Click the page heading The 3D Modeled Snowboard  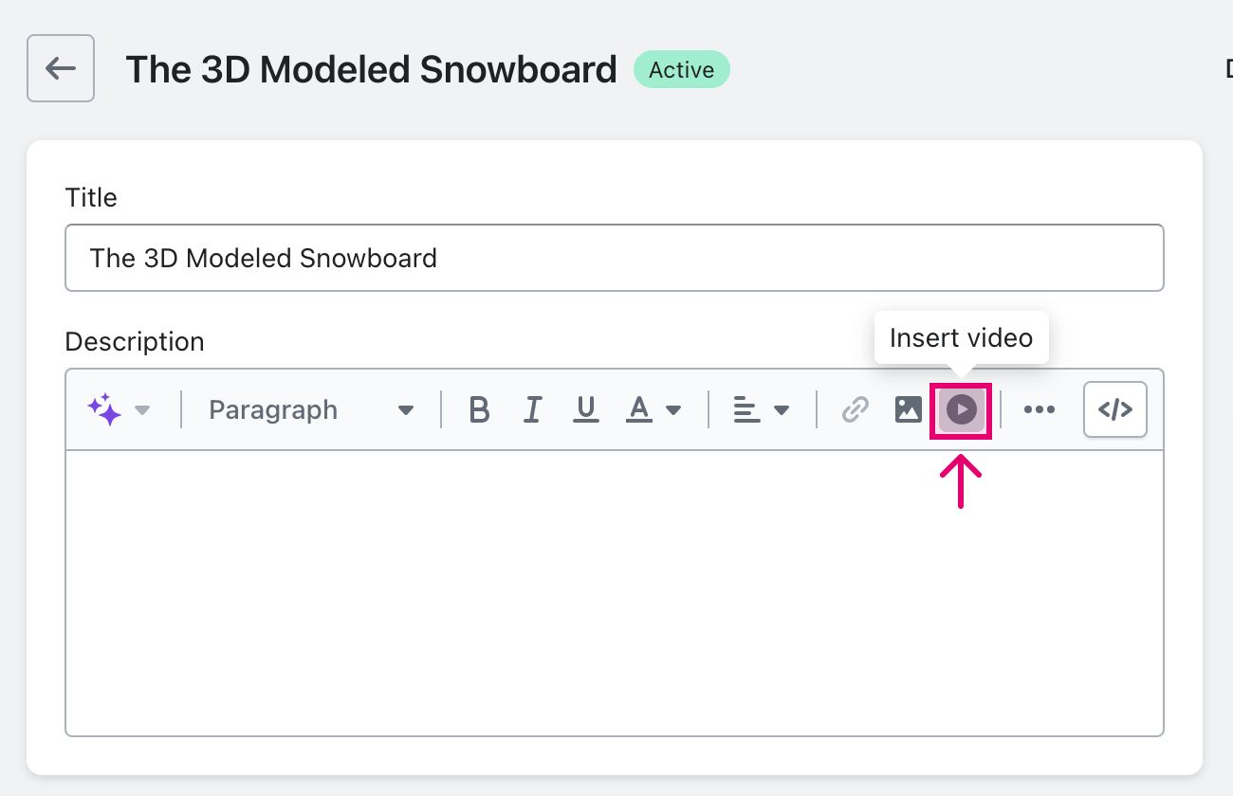(372, 70)
